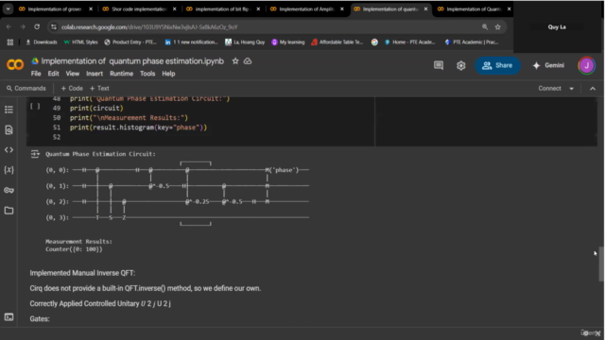The height and width of the screenshot is (340, 605).
Task: Go back in the browser
Action: click(x=9, y=27)
